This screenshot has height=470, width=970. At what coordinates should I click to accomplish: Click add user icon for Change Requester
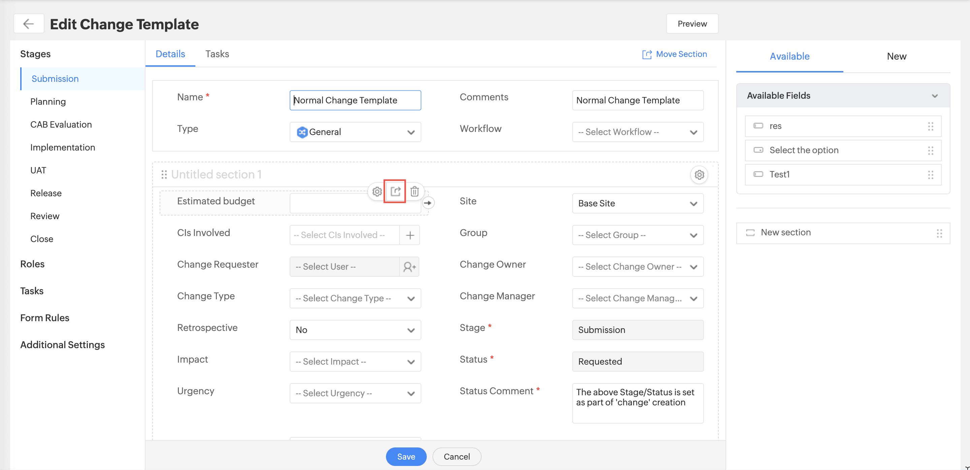click(x=409, y=267)
